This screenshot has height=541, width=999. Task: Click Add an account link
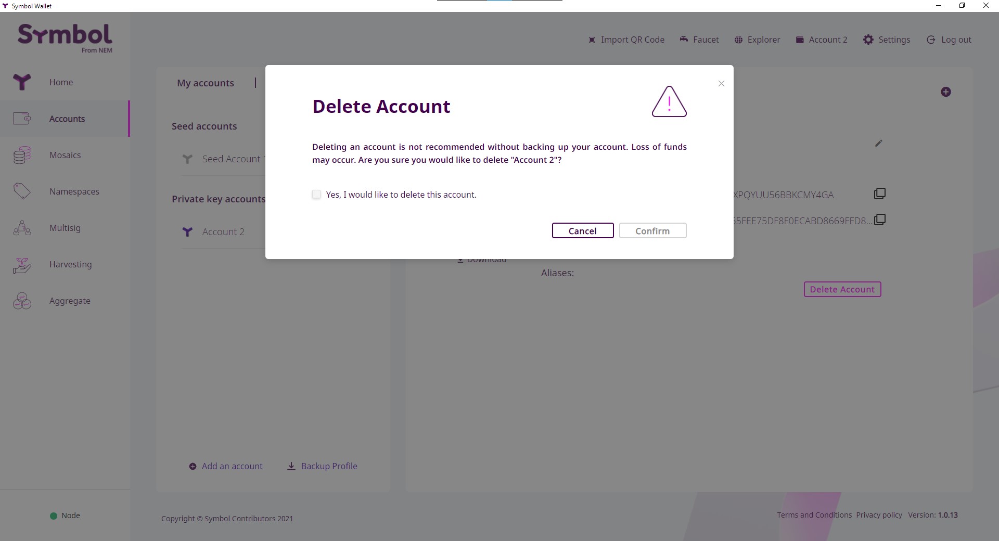click(226, 466)
